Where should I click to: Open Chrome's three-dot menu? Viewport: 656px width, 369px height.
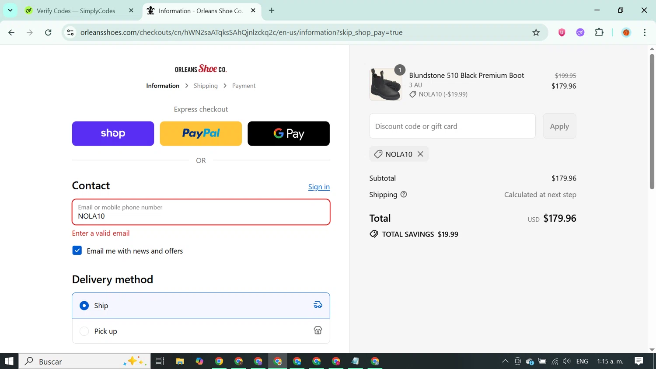[x=645, y=32]
